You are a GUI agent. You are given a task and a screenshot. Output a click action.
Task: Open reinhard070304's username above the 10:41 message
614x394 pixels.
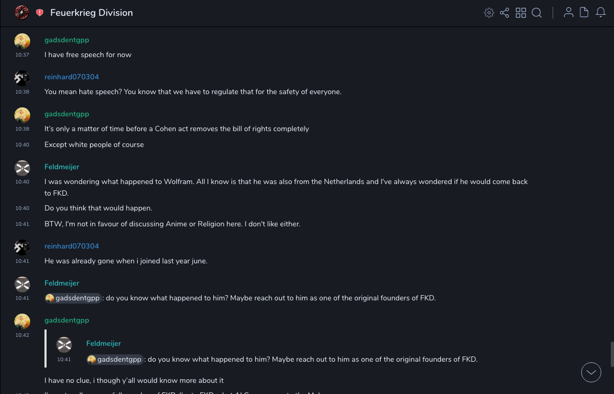click(x=71, y=246)
